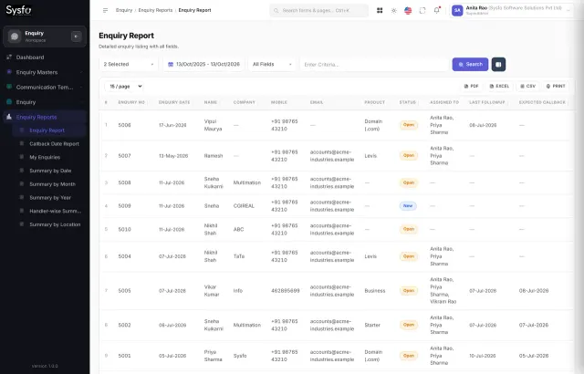584x374 pixels.
Task: Collapse the Enquiry workspace switcher arrow
Action: [76, 36]
